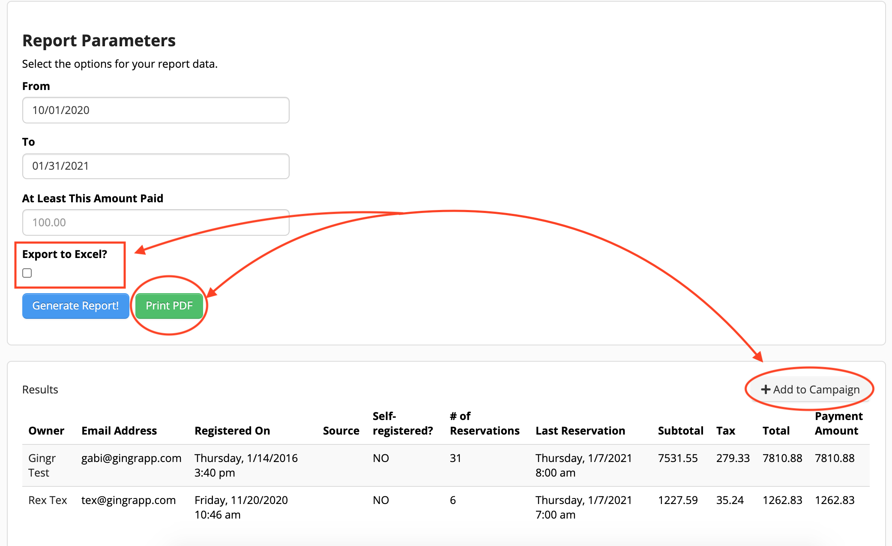Click the green Print PDF button
892x546 pixels.
tap(169, 306)
